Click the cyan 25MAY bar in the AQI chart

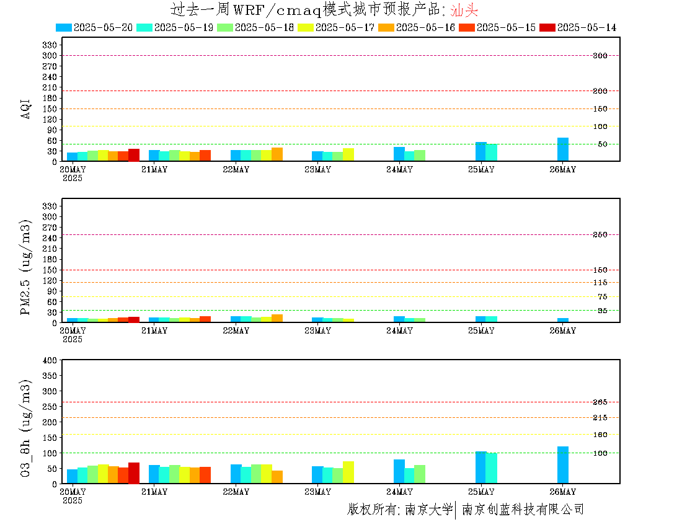tap(492, 153)
